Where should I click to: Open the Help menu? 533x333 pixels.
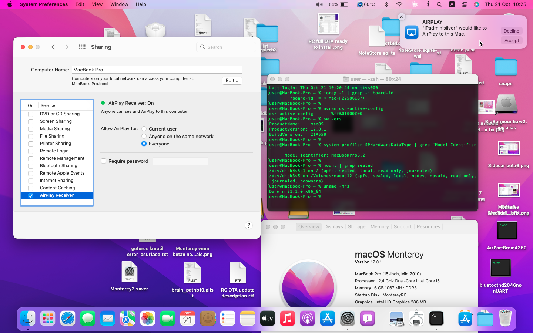[141, 4]
